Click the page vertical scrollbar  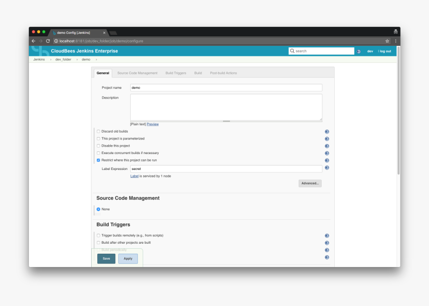(x=399, y=111)
